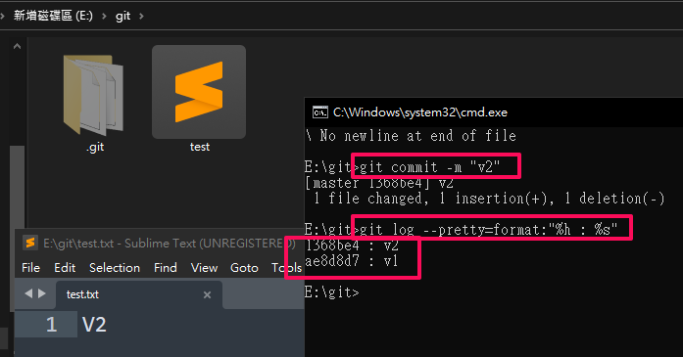The height and width of the screenshot is (357, 683).
Task: Click the cmd.exe window title text
Action: [420, 112]
